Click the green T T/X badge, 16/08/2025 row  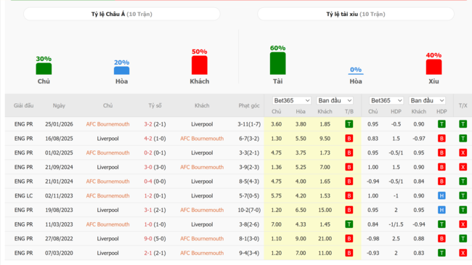coord(463,139)
